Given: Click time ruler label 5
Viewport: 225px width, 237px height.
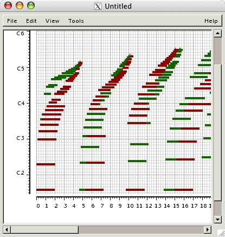Looking at the screenshot, I should (x=83, y=206).
